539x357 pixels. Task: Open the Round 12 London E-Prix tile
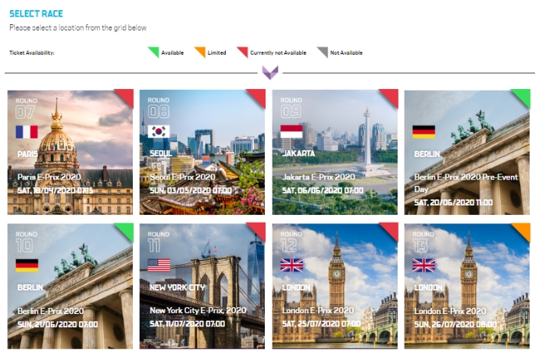(335, 286)
